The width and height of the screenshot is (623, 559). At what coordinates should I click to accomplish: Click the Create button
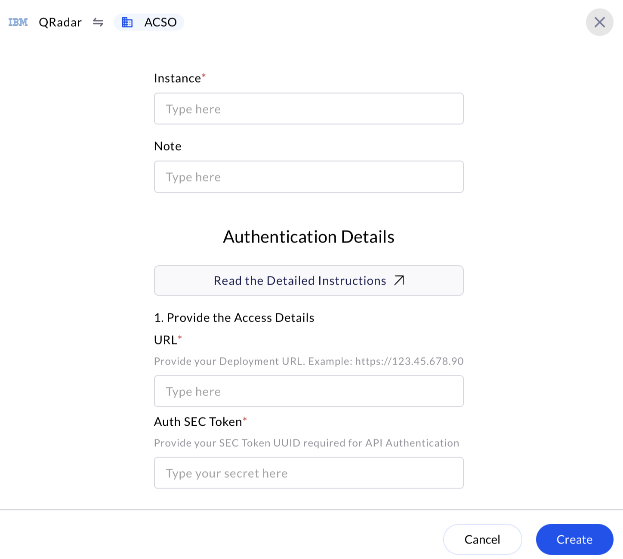tap(574, 539)
